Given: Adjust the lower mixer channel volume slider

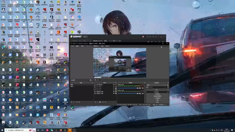Looking at the screenshot, I should tap(128, 94).
